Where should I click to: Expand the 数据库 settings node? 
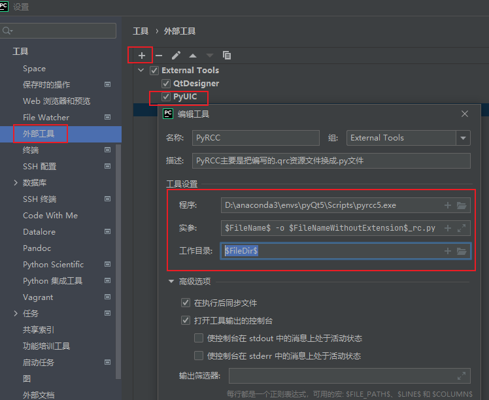tap(16, 183)
